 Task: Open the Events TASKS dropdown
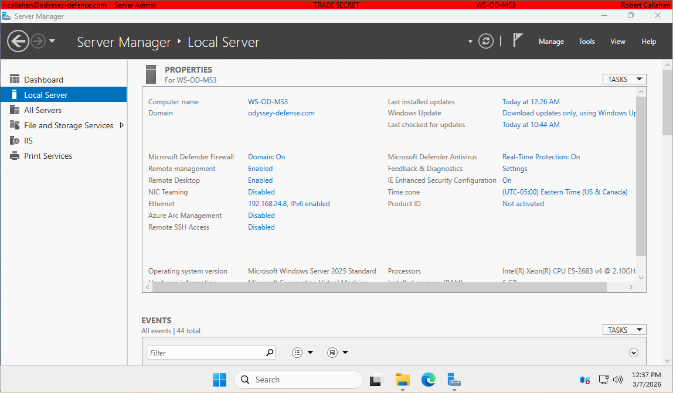[624, 329]
